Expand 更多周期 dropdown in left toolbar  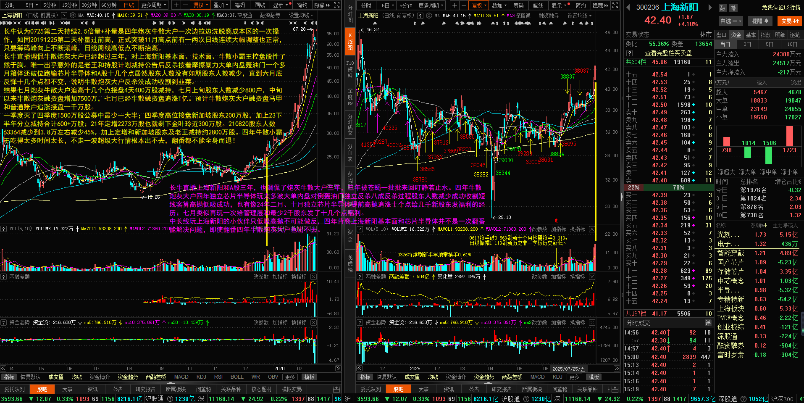(x=154, y=5)
